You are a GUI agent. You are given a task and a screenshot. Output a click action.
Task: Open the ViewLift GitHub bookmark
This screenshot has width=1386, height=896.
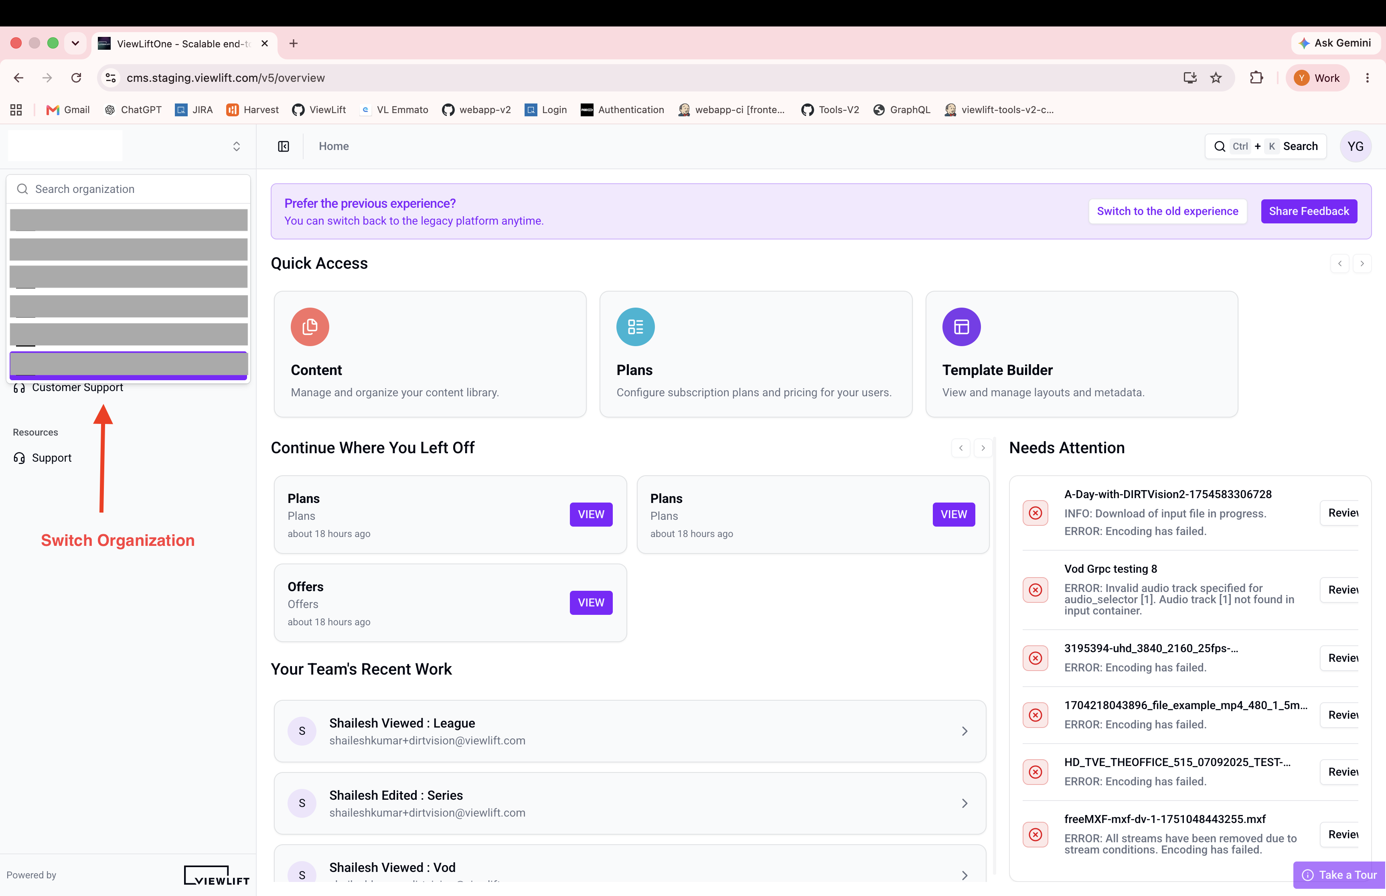319,110
